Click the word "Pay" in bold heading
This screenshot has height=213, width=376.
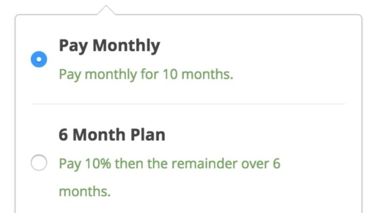[x=73, y=46]
